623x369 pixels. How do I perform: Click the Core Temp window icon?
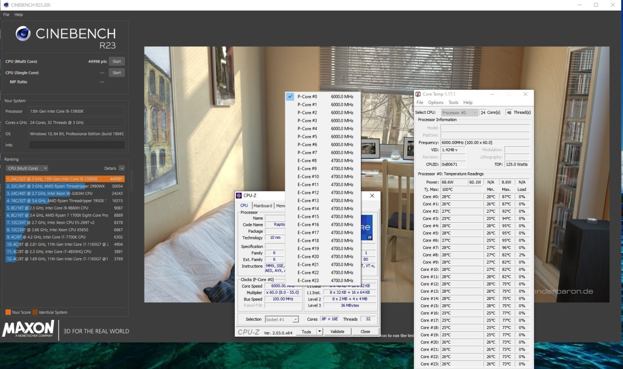point(418,94)
